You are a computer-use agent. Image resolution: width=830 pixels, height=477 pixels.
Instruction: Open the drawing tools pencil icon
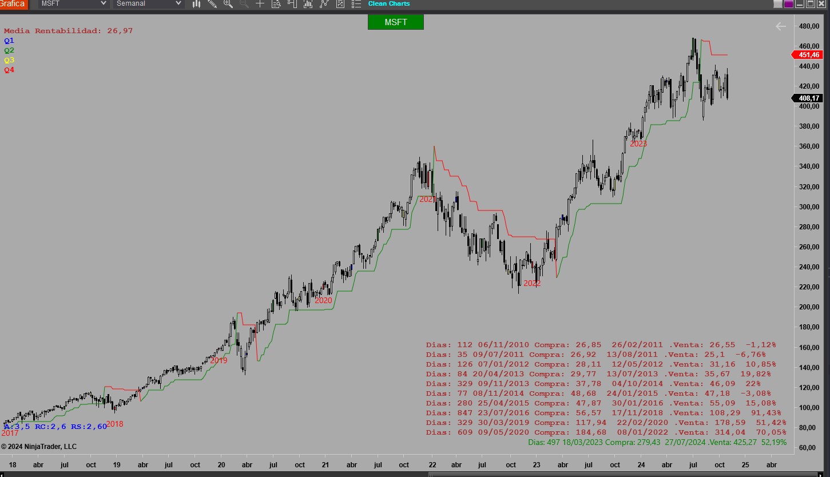click(x=212, y=4)
